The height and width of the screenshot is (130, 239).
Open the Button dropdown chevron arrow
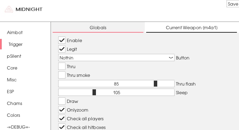click(x=171, y=58)
